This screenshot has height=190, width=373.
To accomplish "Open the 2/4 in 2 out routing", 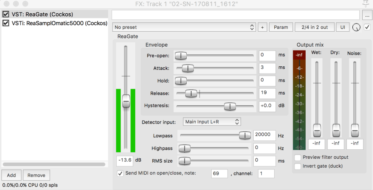I will 314,27.
